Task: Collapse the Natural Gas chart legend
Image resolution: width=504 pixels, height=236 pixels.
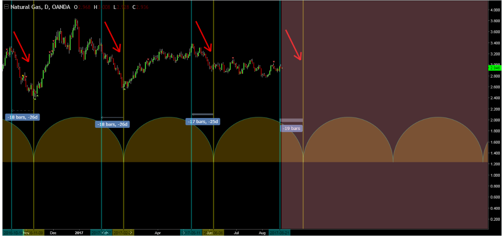Action: pyautogui.click(x=6, y=7)
